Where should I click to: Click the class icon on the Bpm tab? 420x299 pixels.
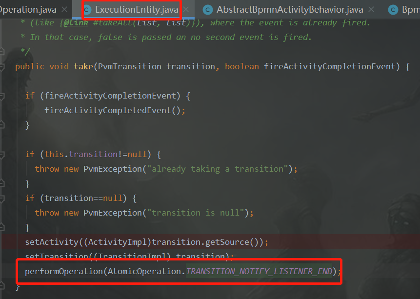point(393,10)
